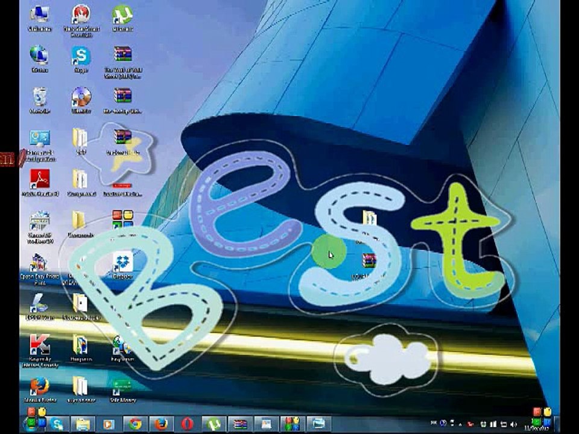Open uTorrent from the taskbar

(214, 424)
